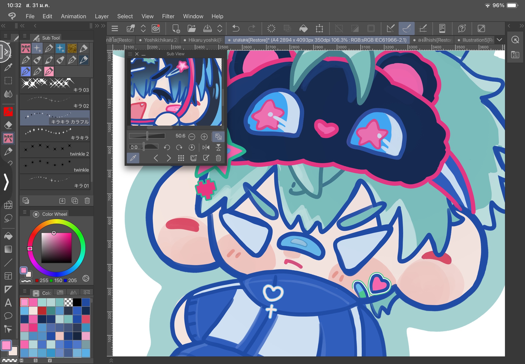Expand the color RGB slider arrow
This screenshot has width=525, height=364.
click(x=86, y=279)
